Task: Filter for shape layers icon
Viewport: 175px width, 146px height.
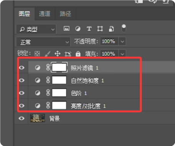Action: (x=100, y=29)
